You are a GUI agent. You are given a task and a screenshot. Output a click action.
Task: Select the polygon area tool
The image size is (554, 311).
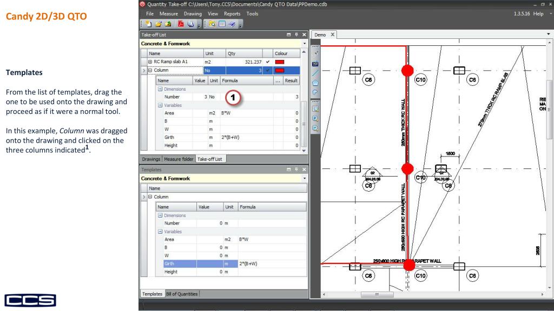[x=315, y=83]
